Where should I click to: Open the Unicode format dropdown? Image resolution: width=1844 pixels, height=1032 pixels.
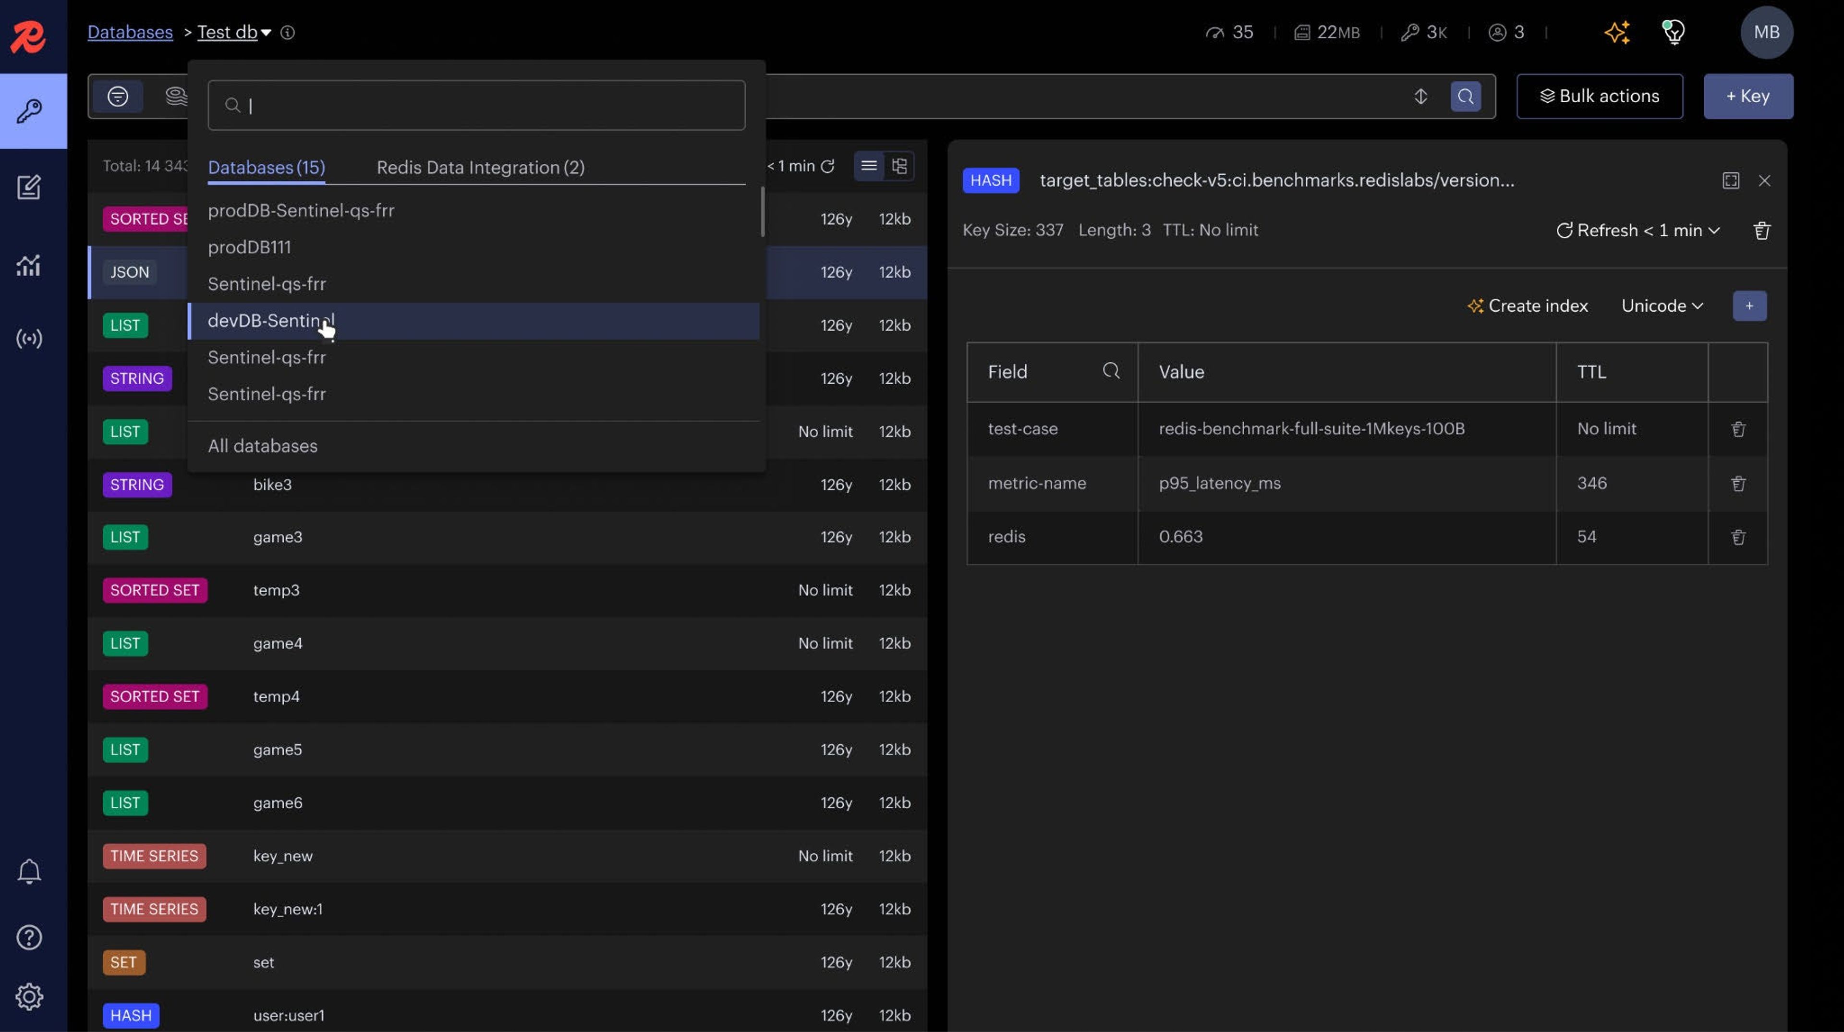[x=1662, y=306]
